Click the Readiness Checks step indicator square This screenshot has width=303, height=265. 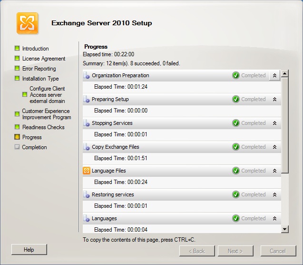(x=17, y=127)
